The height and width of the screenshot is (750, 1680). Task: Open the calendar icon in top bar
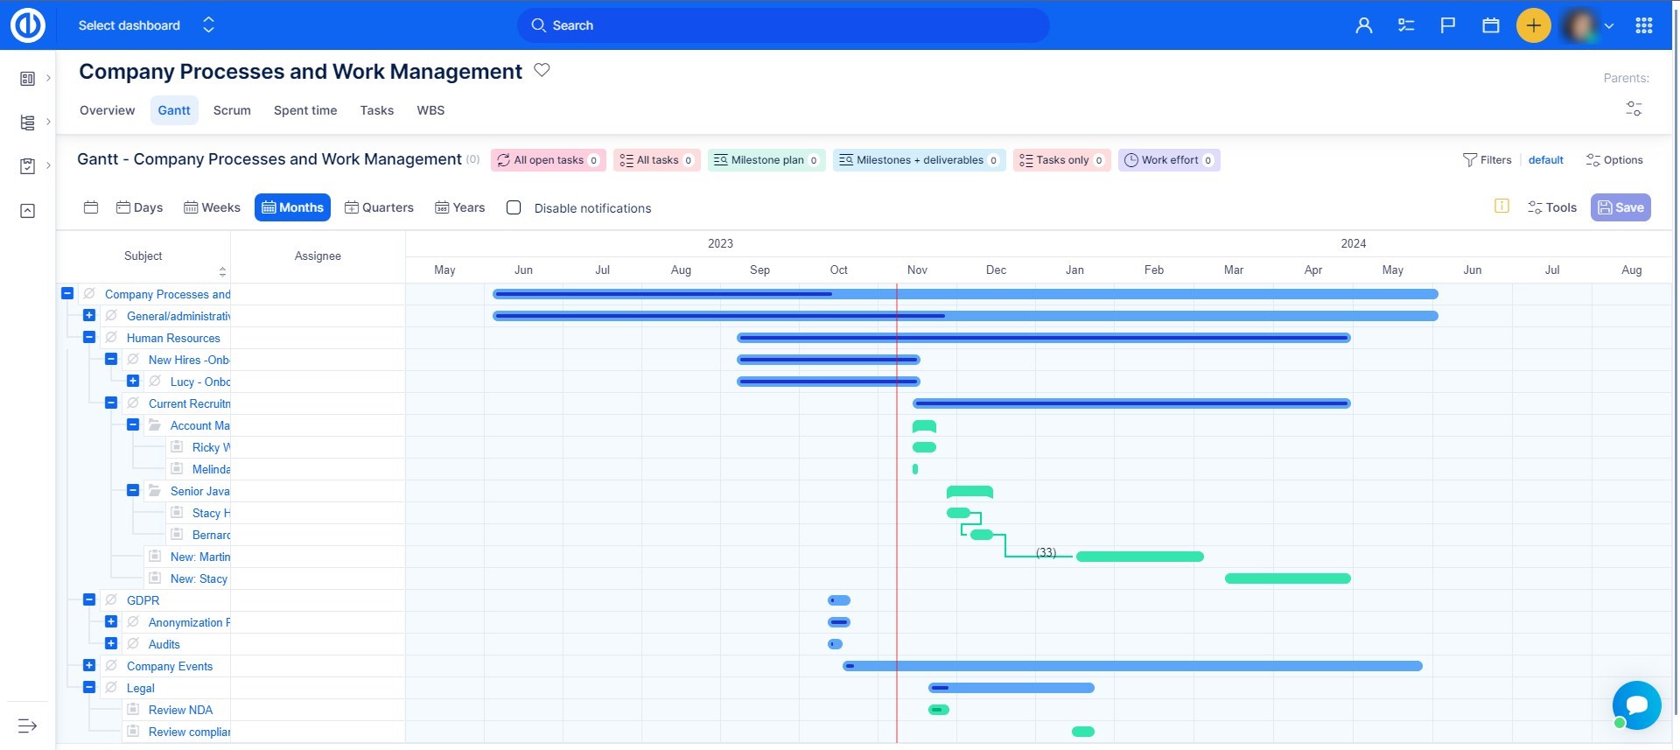point(1491,25)
